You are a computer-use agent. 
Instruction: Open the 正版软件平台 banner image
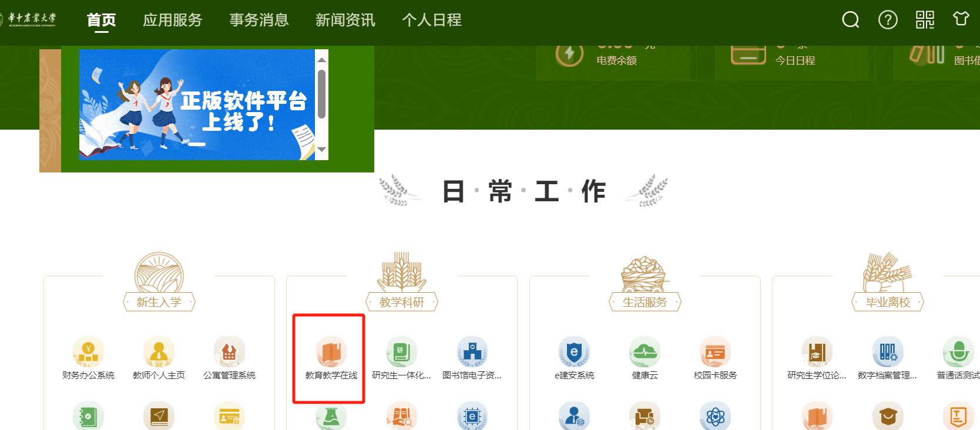tap(197, 104)
